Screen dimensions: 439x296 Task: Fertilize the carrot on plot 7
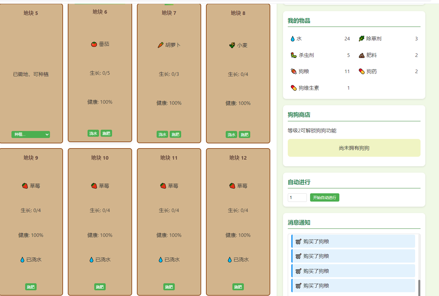175,134
